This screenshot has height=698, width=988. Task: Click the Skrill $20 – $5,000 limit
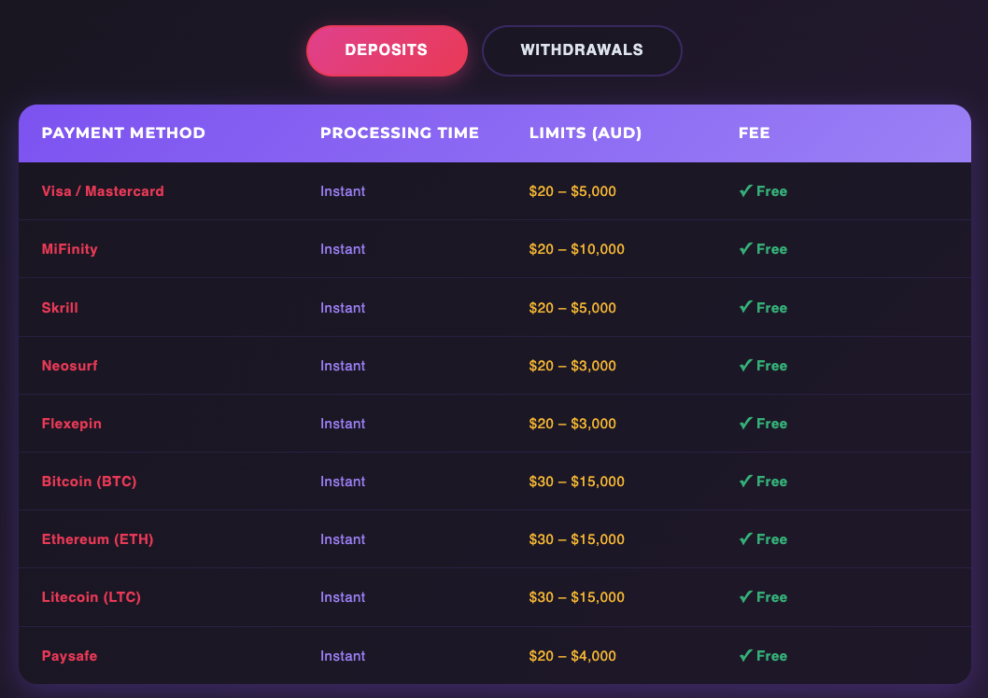pyautogui.click(x=572, y=308)
